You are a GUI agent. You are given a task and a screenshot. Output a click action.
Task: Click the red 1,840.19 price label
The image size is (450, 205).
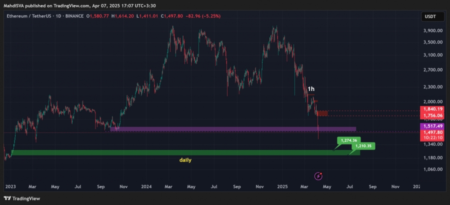[433, 109]
